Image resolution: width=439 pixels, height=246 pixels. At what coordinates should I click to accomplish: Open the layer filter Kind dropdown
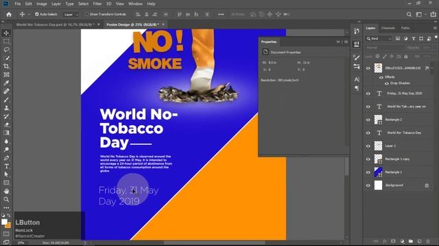[379, 39]
